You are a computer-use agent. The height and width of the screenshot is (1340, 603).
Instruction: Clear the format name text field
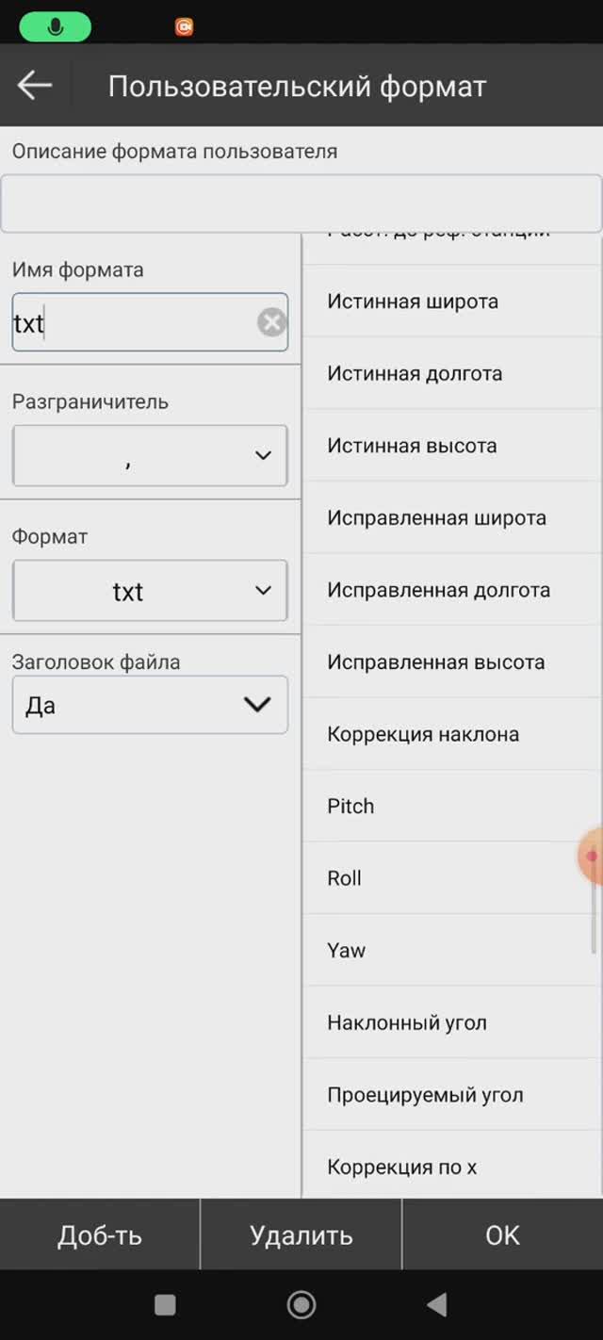(271, 323)
